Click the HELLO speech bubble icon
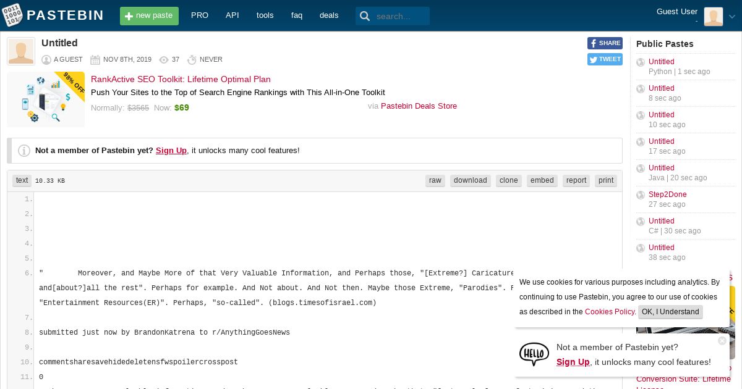The width and height of the screenshot is (742, 389). pos(534,354)
